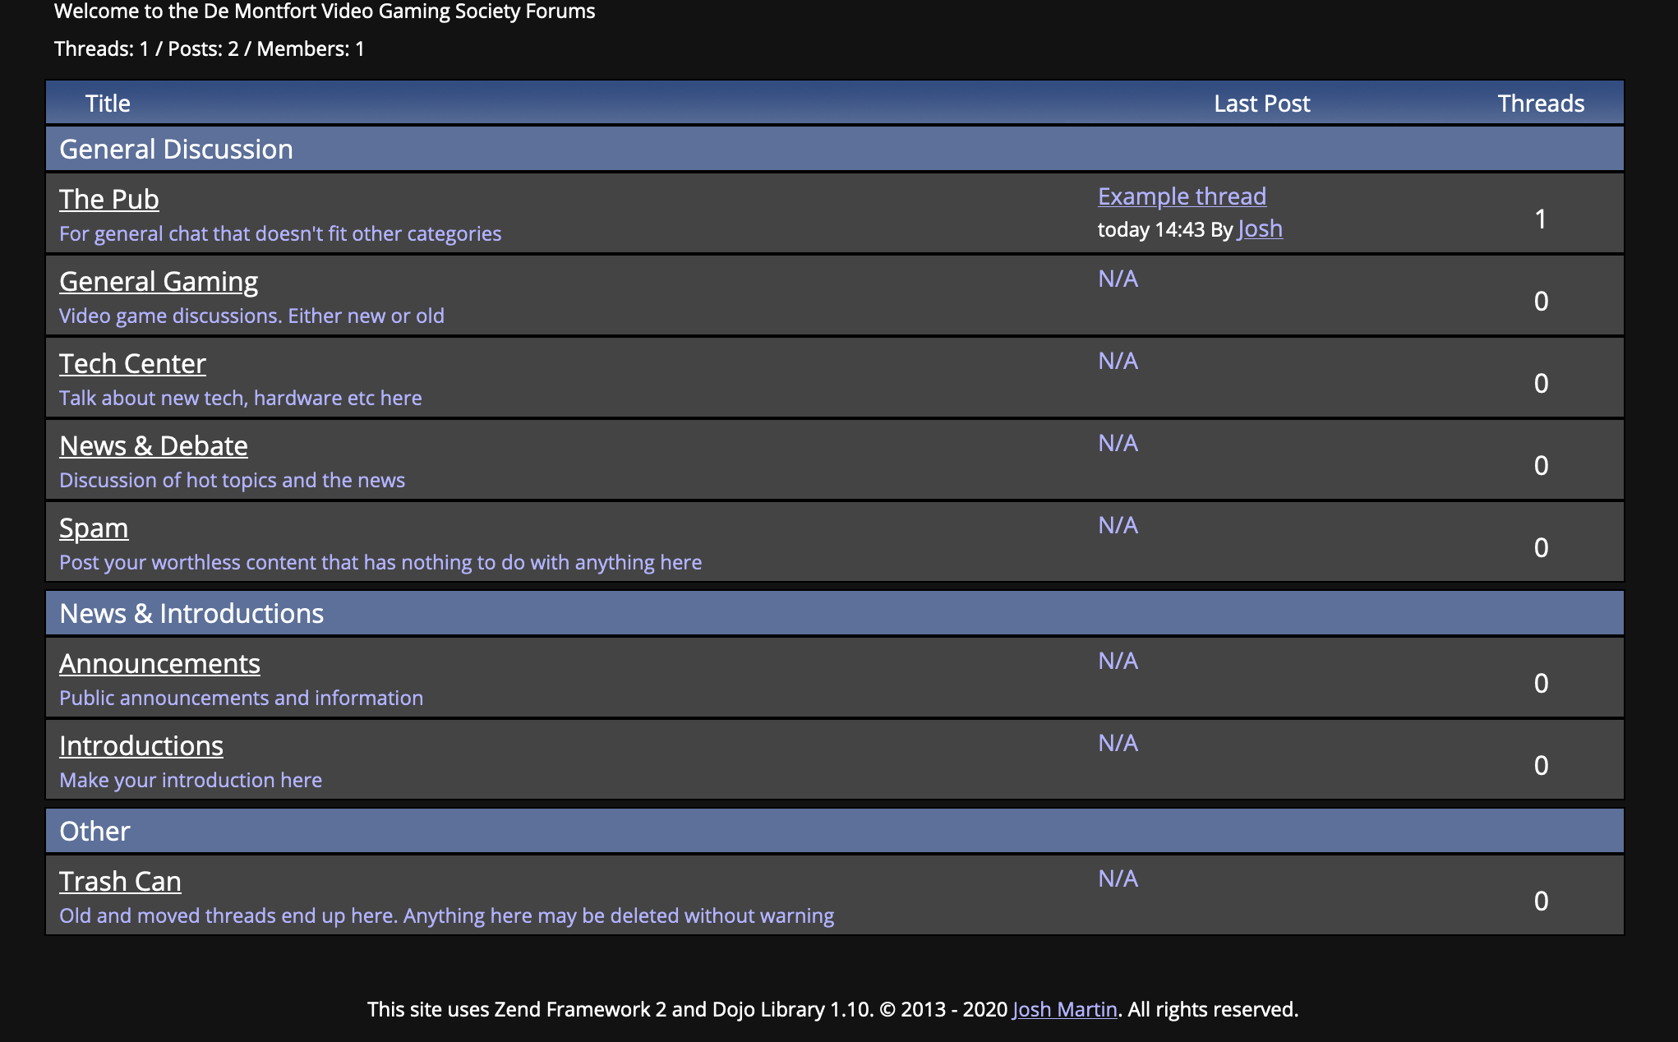
Task: Open the Tech Center forum
Action: tap(132, 363)
